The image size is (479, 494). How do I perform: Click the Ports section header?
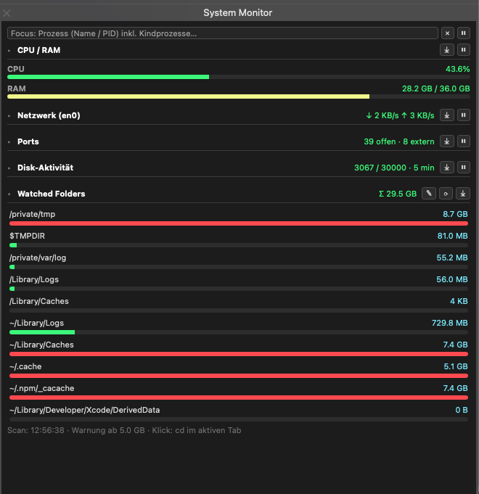28,141
